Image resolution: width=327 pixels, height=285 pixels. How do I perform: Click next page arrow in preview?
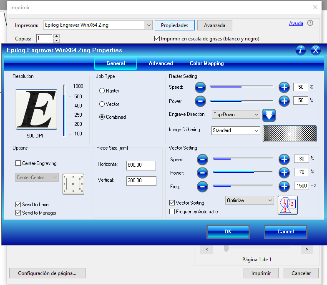307,249
